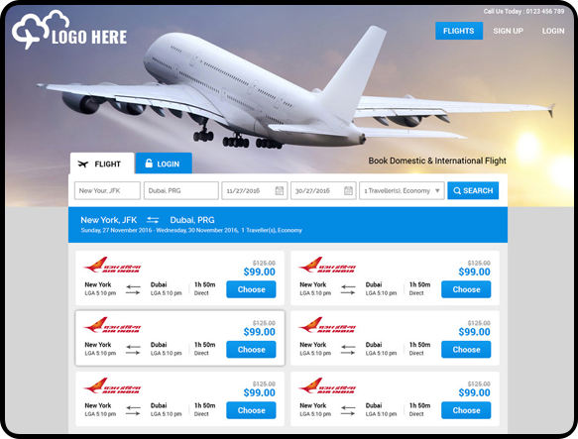
Task: Click the Air India logo in first result
Action: coord(112,265)
